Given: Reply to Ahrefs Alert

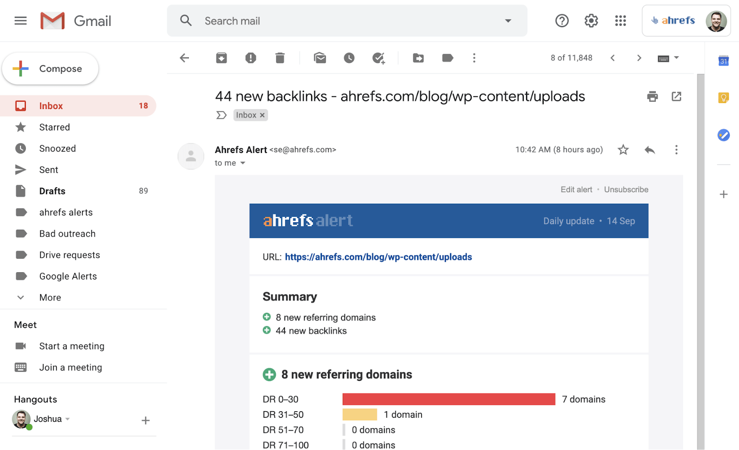Looking at the screenshot, I should 650,150.
